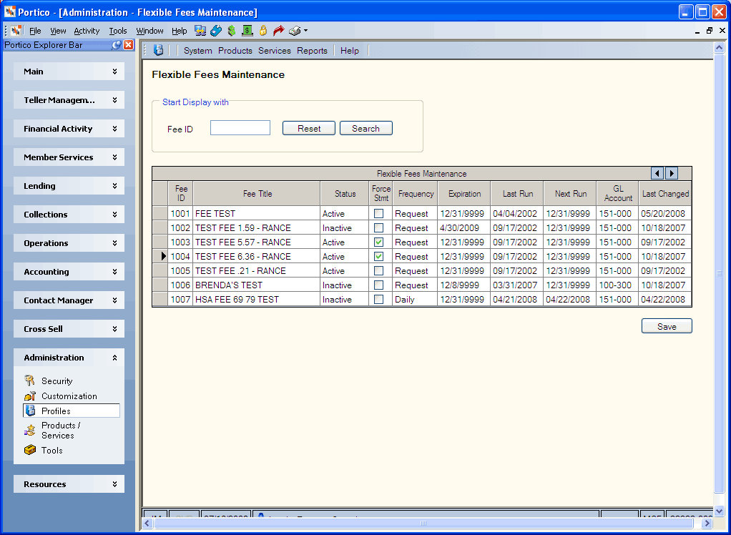Open the printer icon dropdown arrow
This screenshot has height=535, width=731.
(x=305, y=31)
